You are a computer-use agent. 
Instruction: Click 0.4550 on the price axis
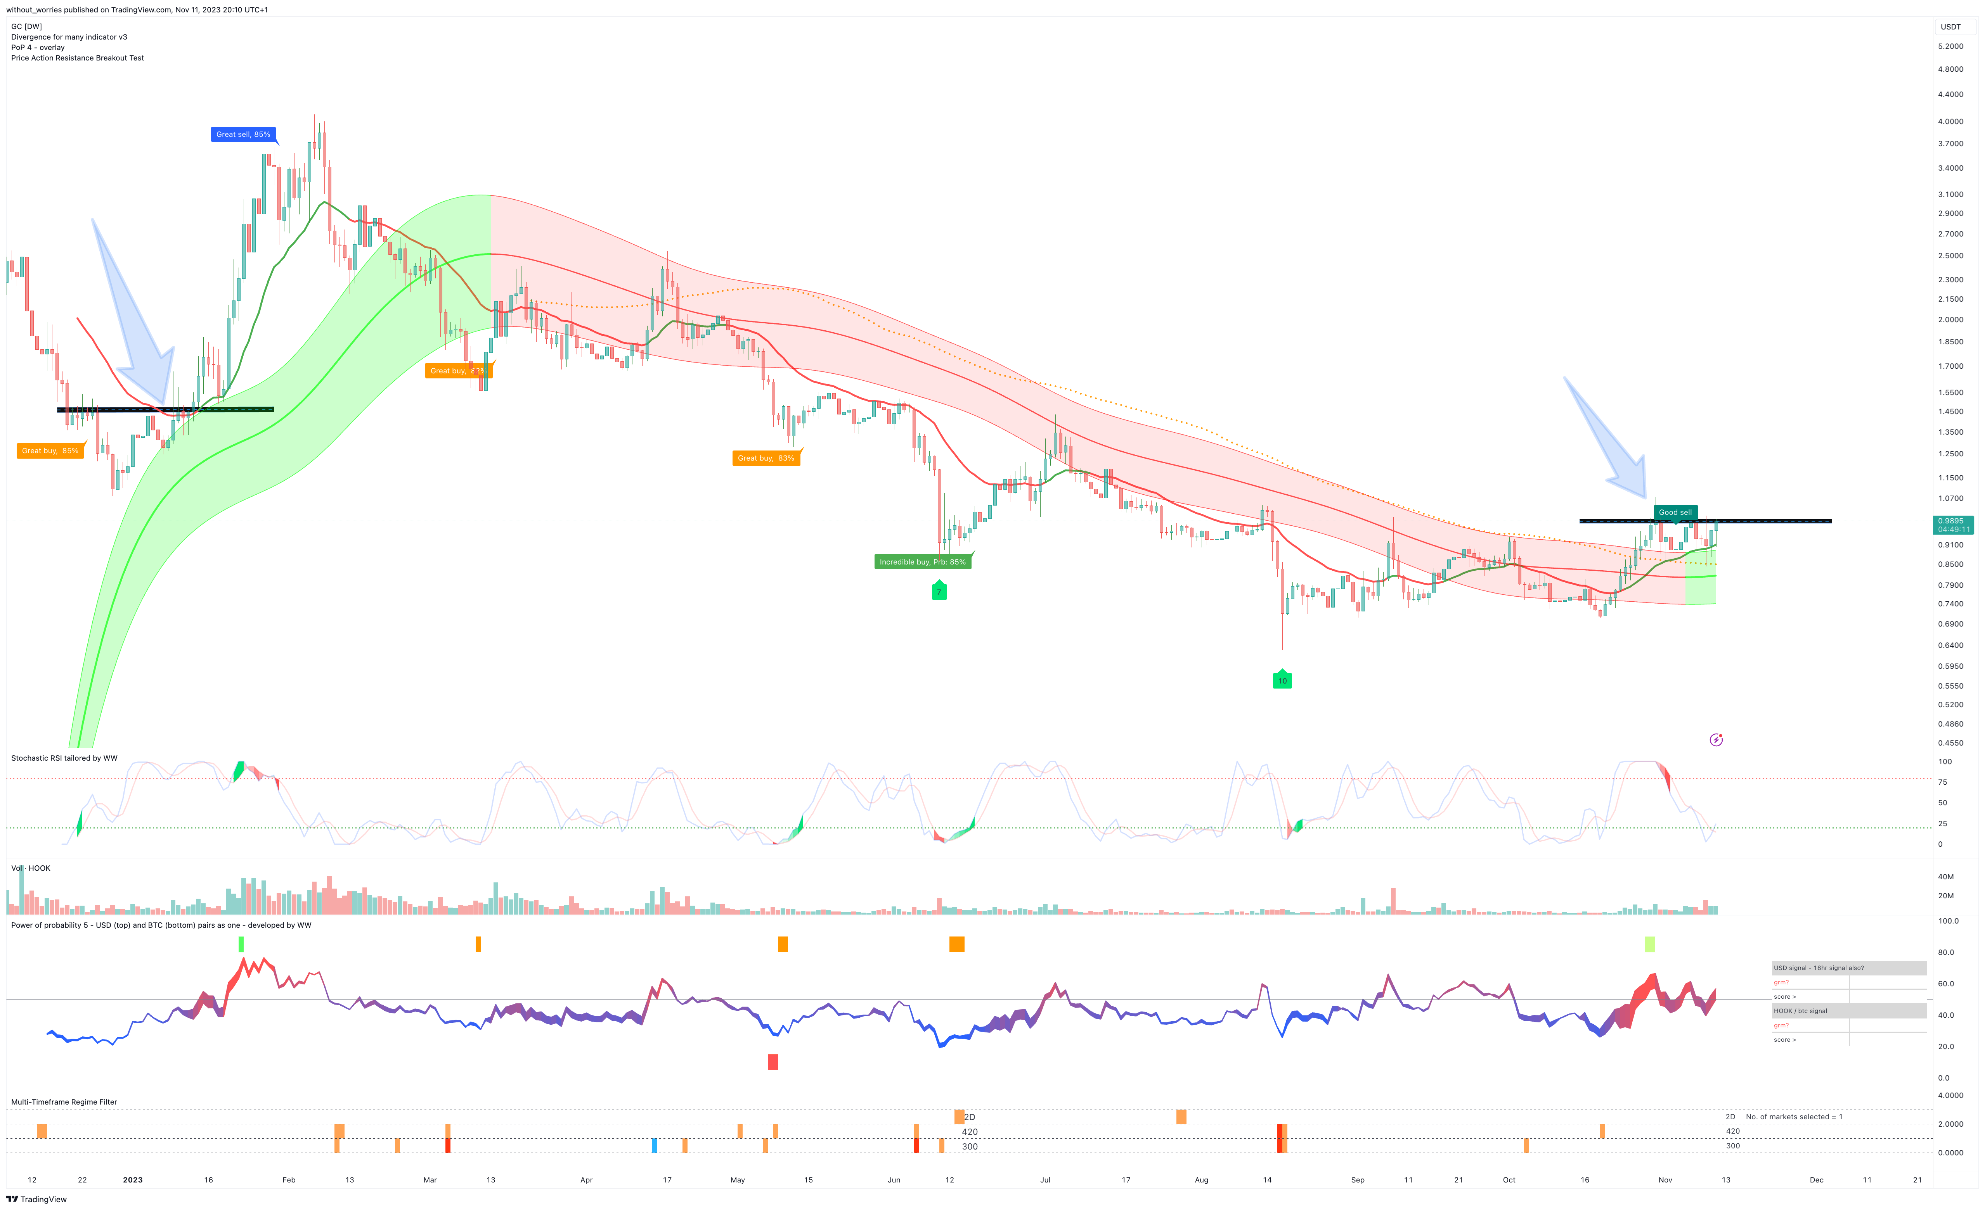(1950, 742)
